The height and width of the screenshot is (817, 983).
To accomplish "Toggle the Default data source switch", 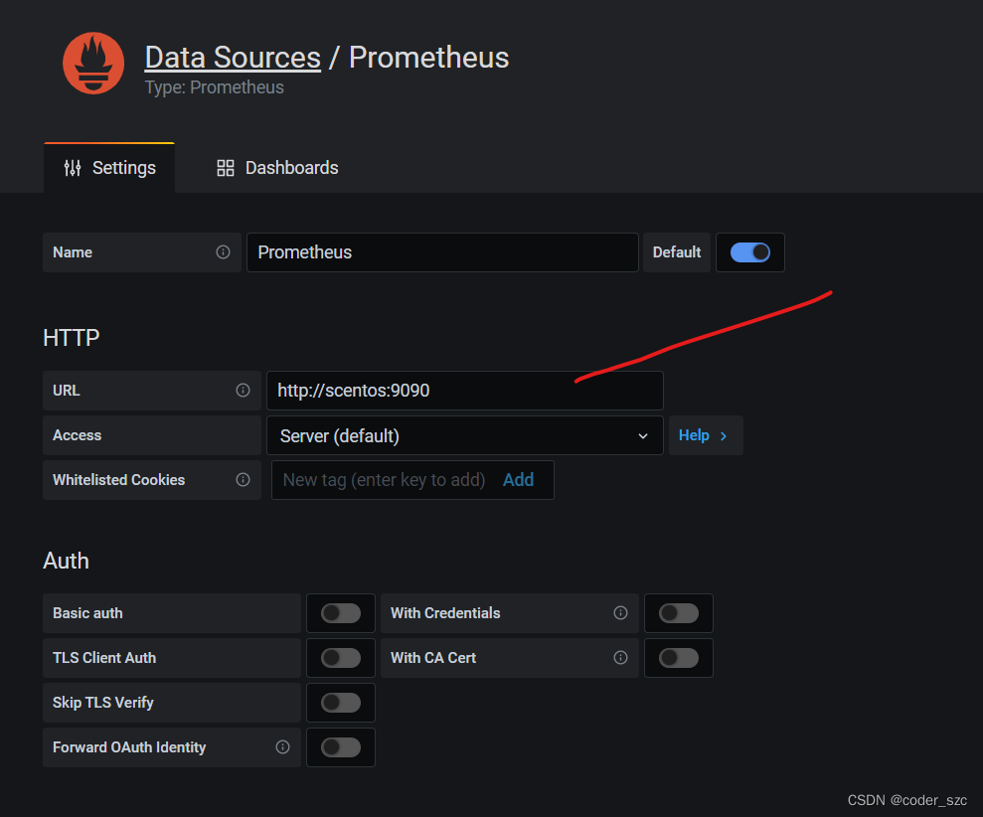I will point(749,252).
